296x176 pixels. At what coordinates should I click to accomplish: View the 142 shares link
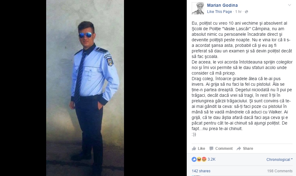201,171
